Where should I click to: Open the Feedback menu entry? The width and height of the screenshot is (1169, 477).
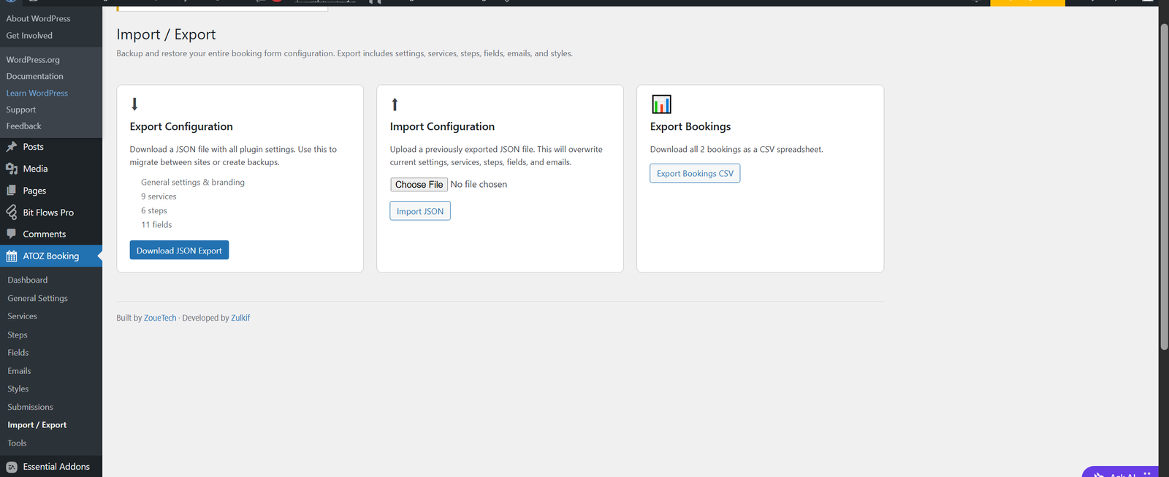coord(24,126)
